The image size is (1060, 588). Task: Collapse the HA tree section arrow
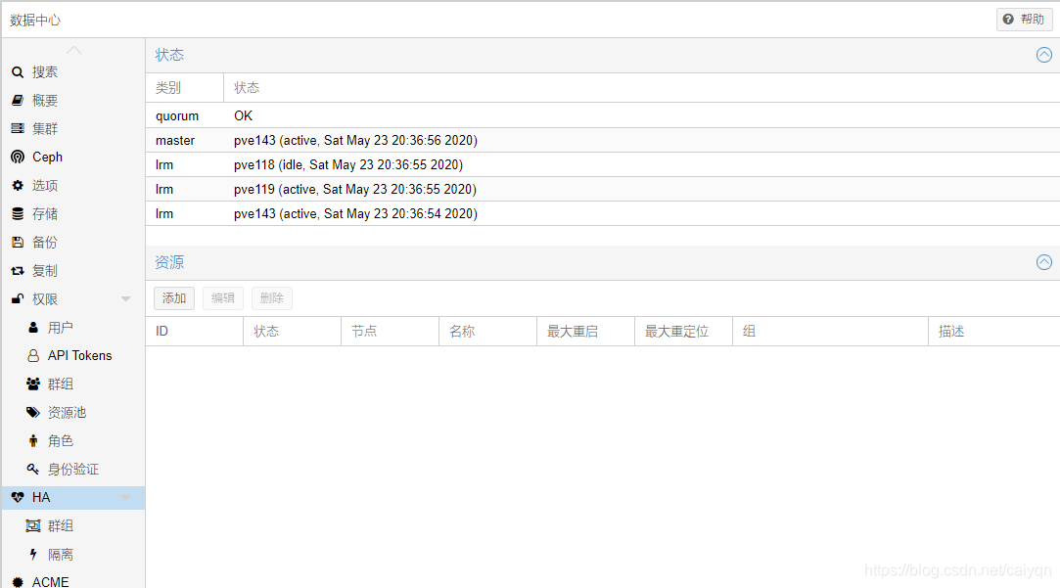[125, 497]
